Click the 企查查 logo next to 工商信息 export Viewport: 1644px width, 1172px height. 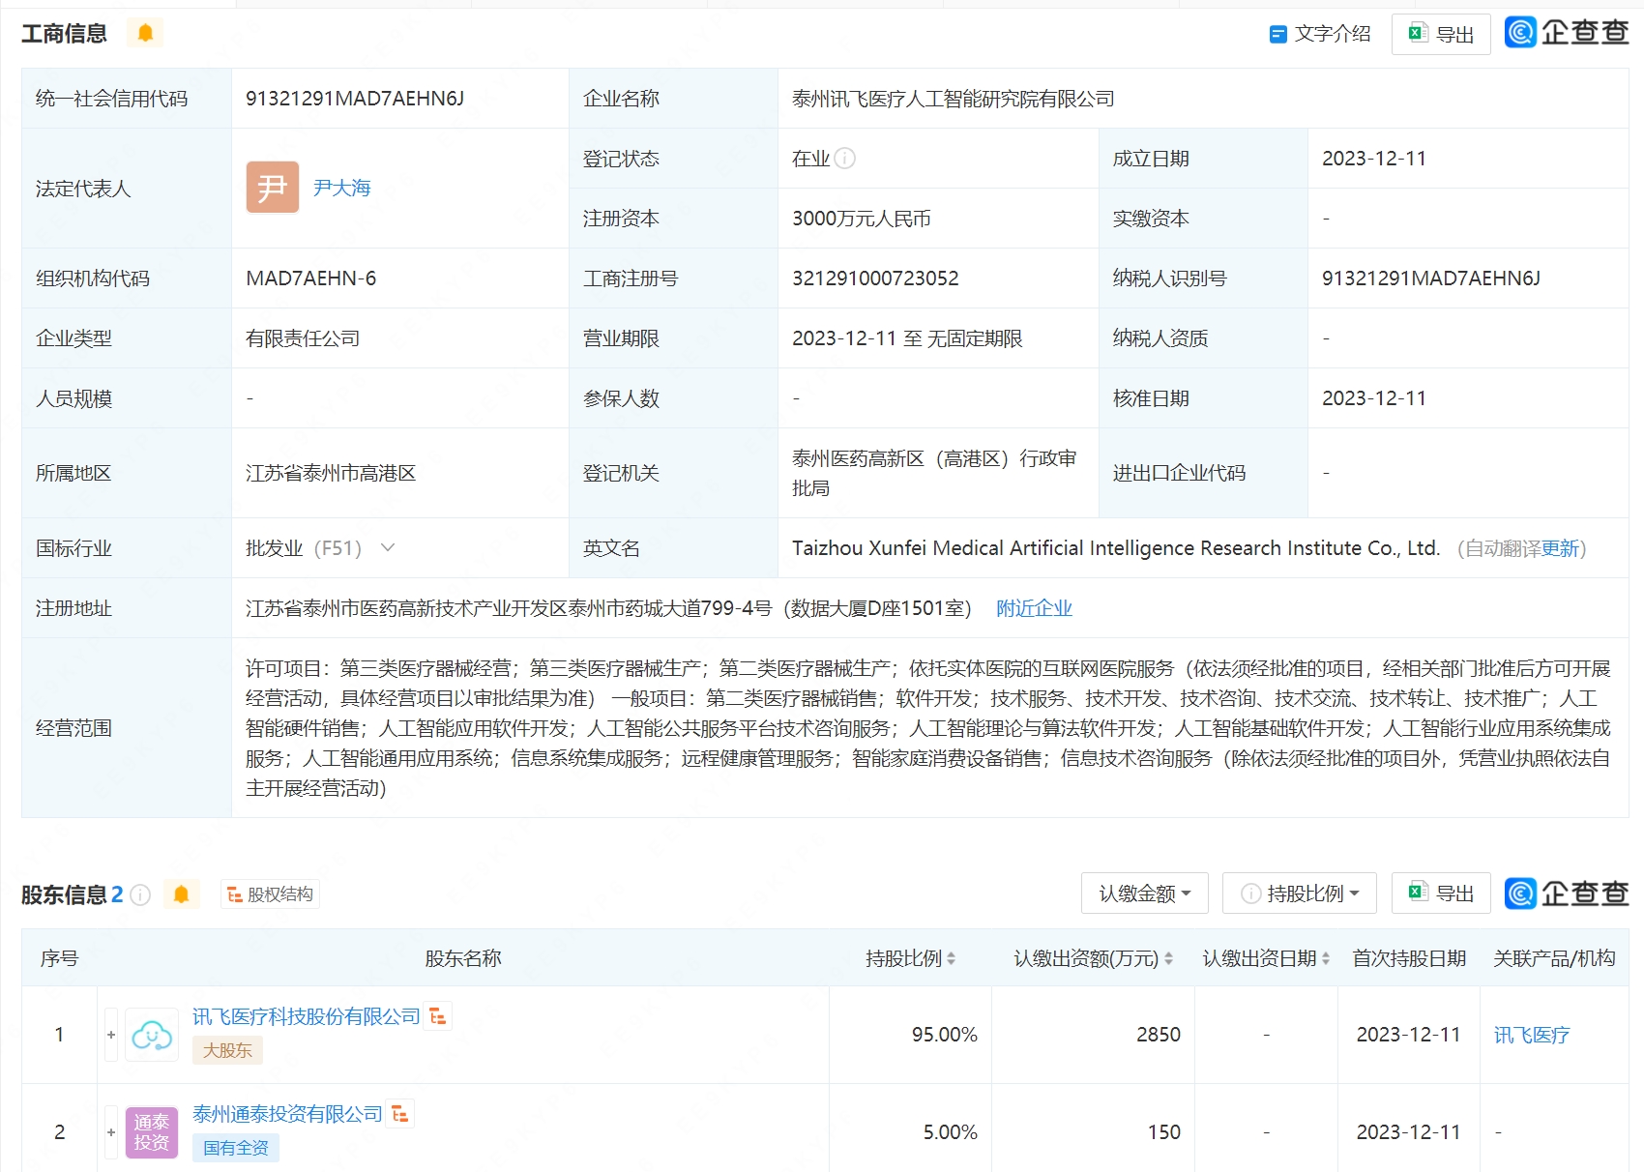pyautogui.click(x=1567, y=33)
